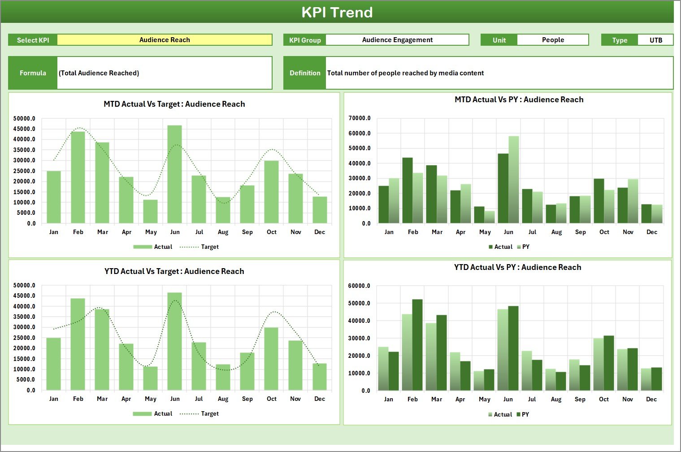Open the Unit dropdown showing People

tap(553, 39)
